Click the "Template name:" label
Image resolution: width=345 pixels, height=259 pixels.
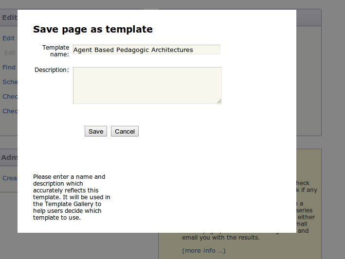pos(55,51)
